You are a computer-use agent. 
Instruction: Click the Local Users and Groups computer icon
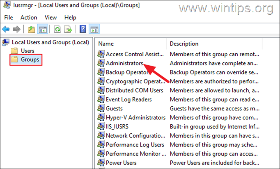point(5,42)
